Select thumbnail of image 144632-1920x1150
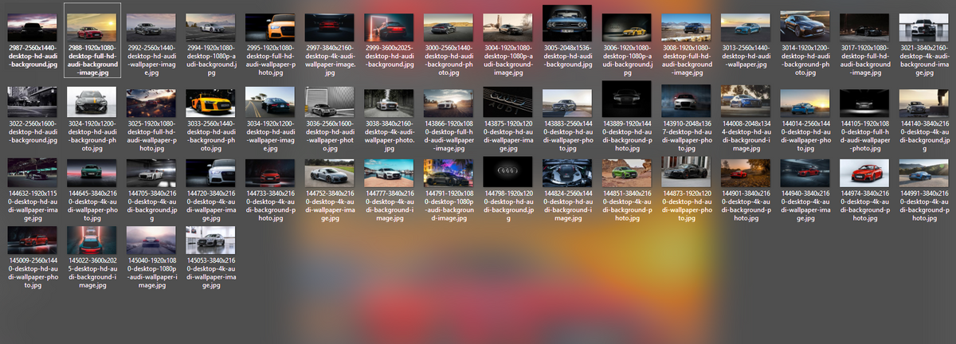 tap(33, 172)
